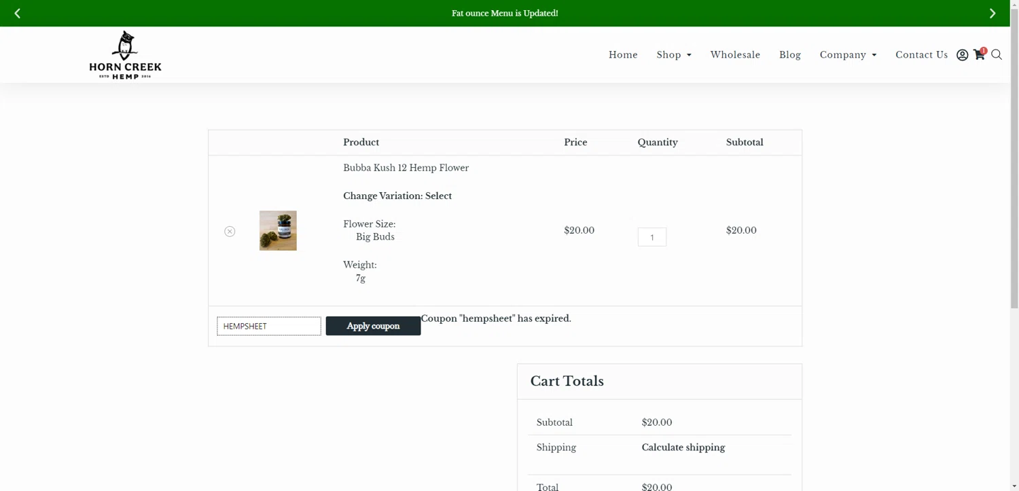Image resolution: width=1019 pixels, height=491 pixels.
Task: Click the Quantity column header
Action: (x=658, y=143)
